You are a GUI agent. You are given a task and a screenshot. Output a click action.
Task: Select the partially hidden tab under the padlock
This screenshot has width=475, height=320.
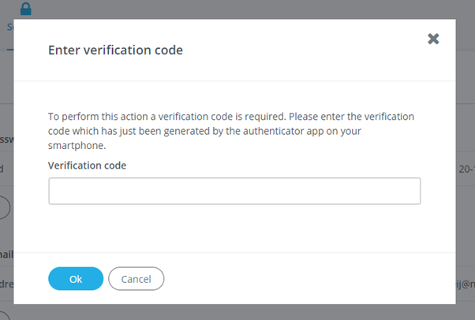point(10,28)
